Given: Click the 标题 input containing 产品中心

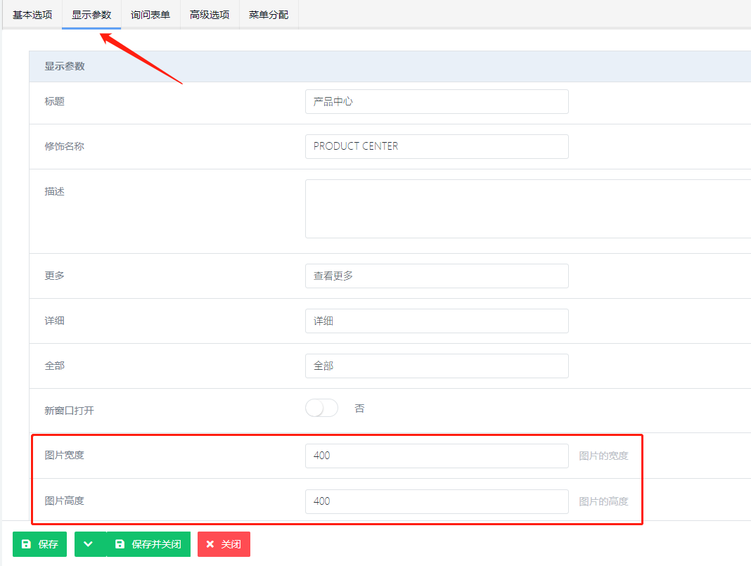Looking at the screenshot, I should tap(436, 101).
